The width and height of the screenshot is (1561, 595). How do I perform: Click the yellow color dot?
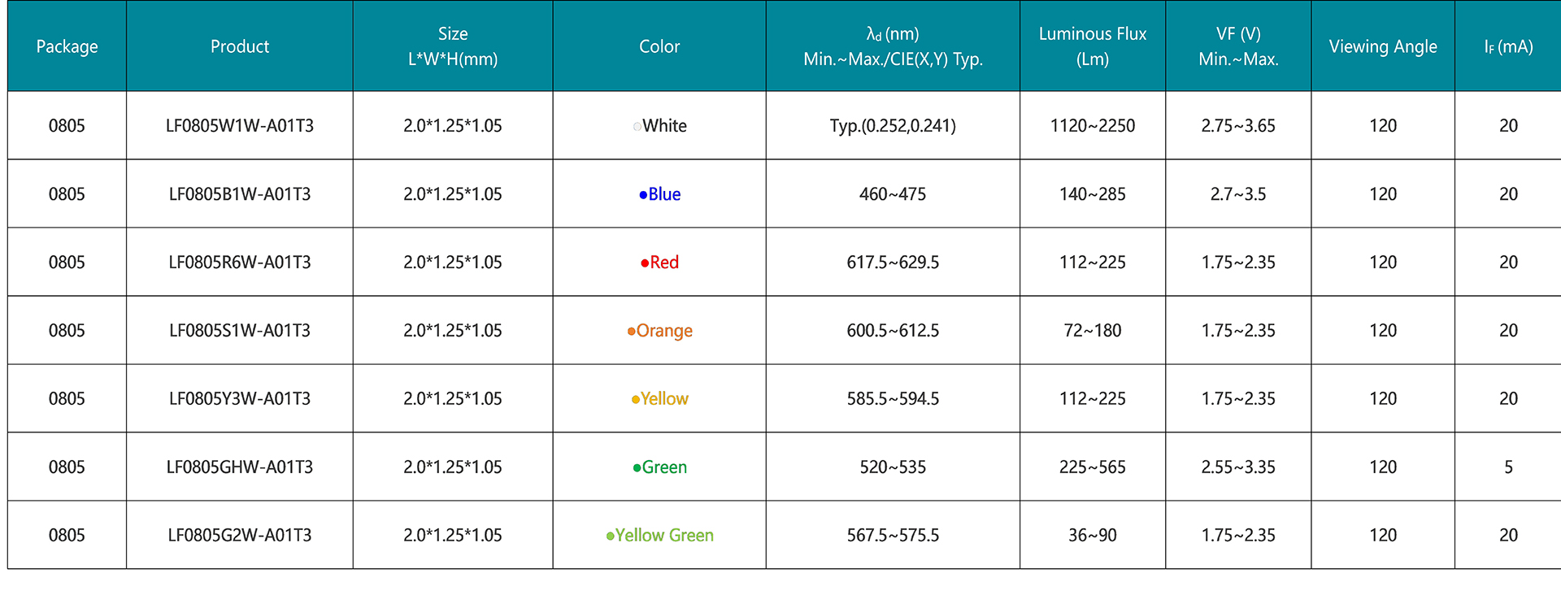(x=636, y=400)
